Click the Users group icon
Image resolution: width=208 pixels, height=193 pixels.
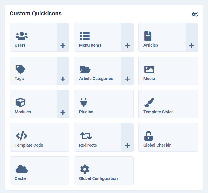(21, 36)
